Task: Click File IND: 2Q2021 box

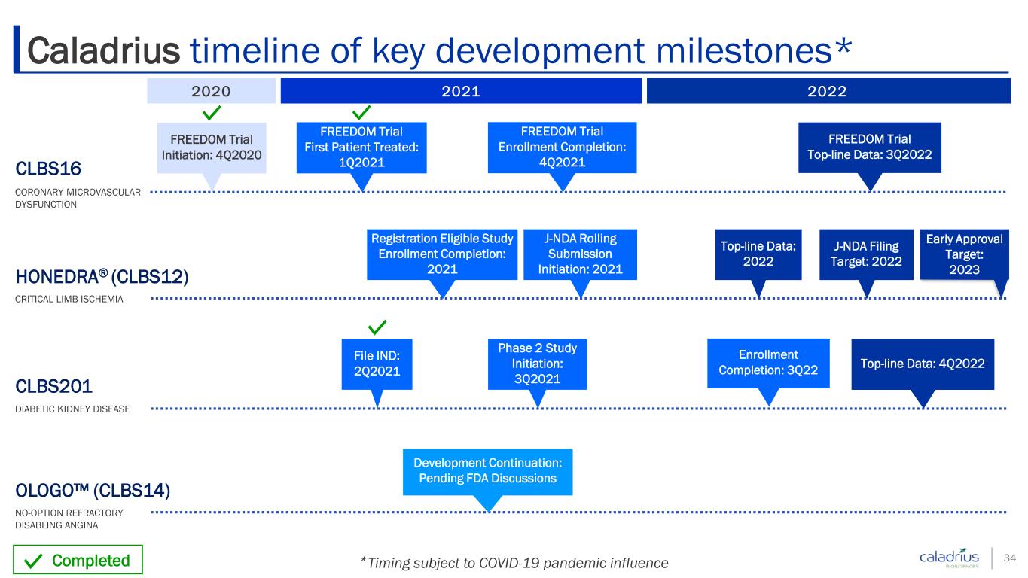Action: (377, 364)
